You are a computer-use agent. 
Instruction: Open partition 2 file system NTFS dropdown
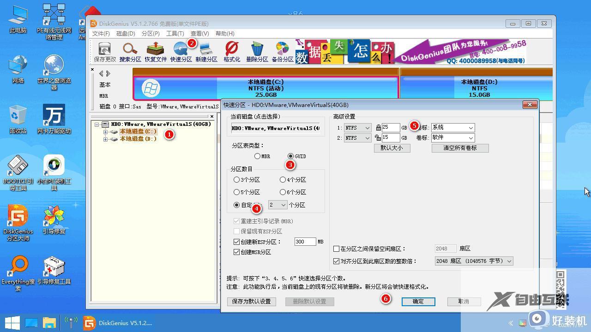pyautogui.click(x=357, y=138)
